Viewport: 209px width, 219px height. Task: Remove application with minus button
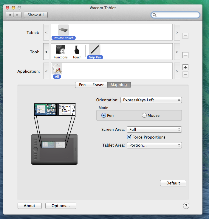(185, 74)
